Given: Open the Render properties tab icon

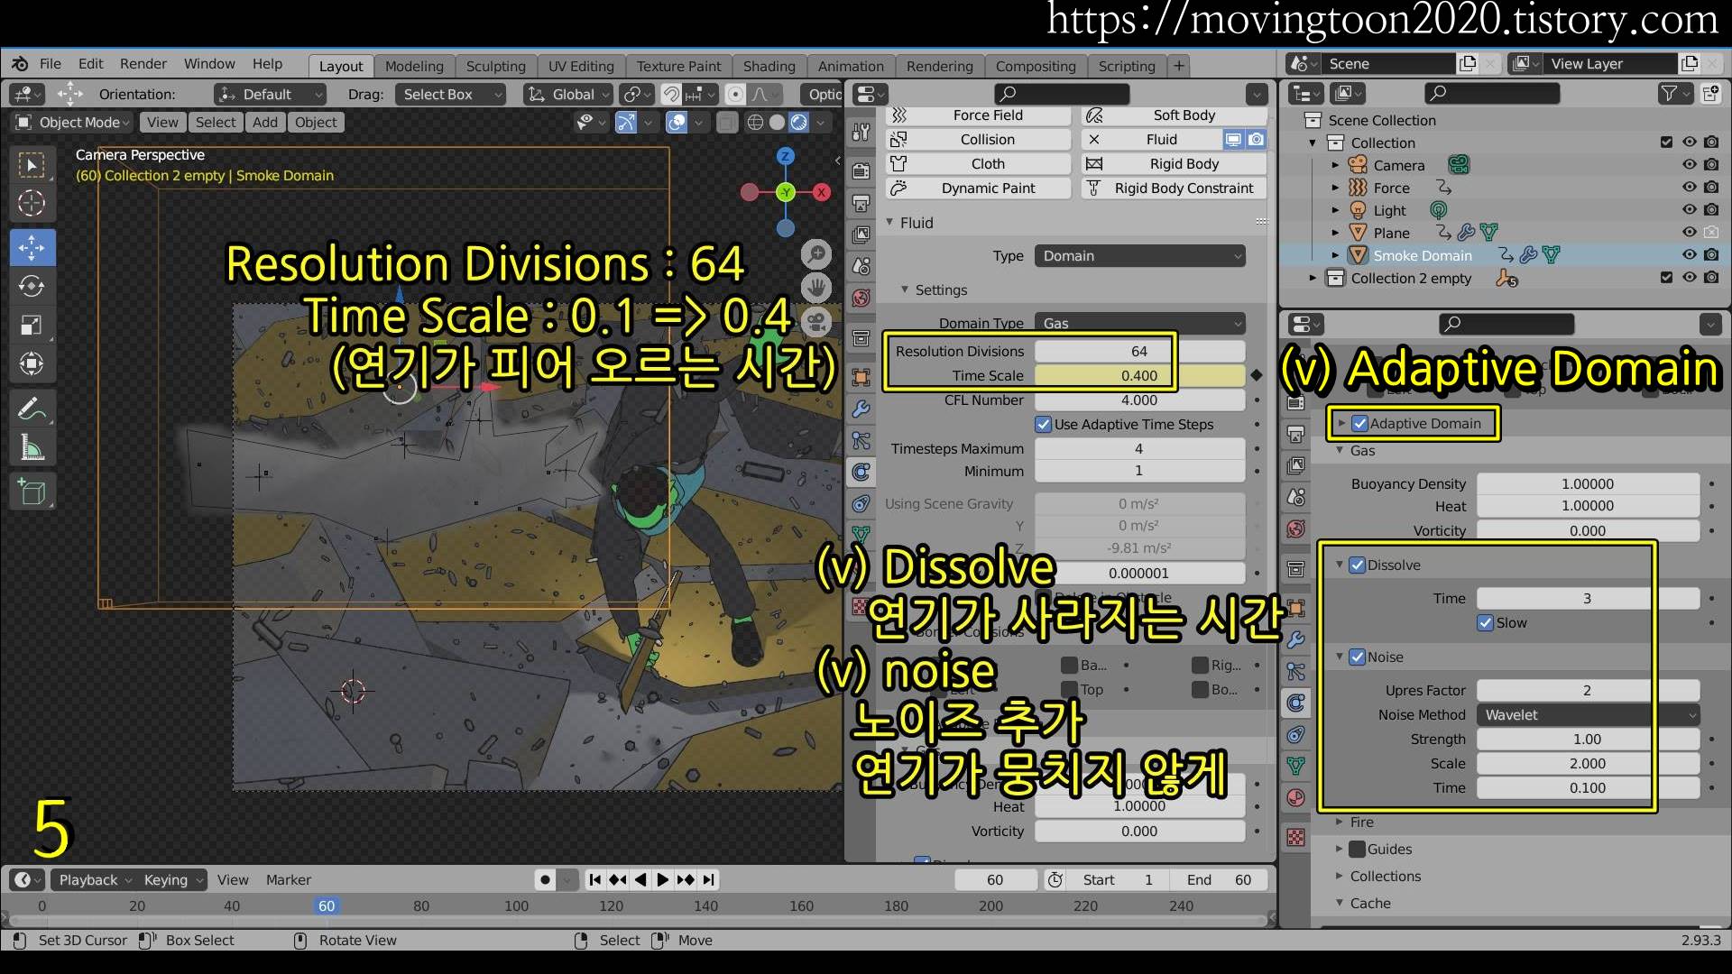Looking at the screenshot, I should [x=861, y=170].
